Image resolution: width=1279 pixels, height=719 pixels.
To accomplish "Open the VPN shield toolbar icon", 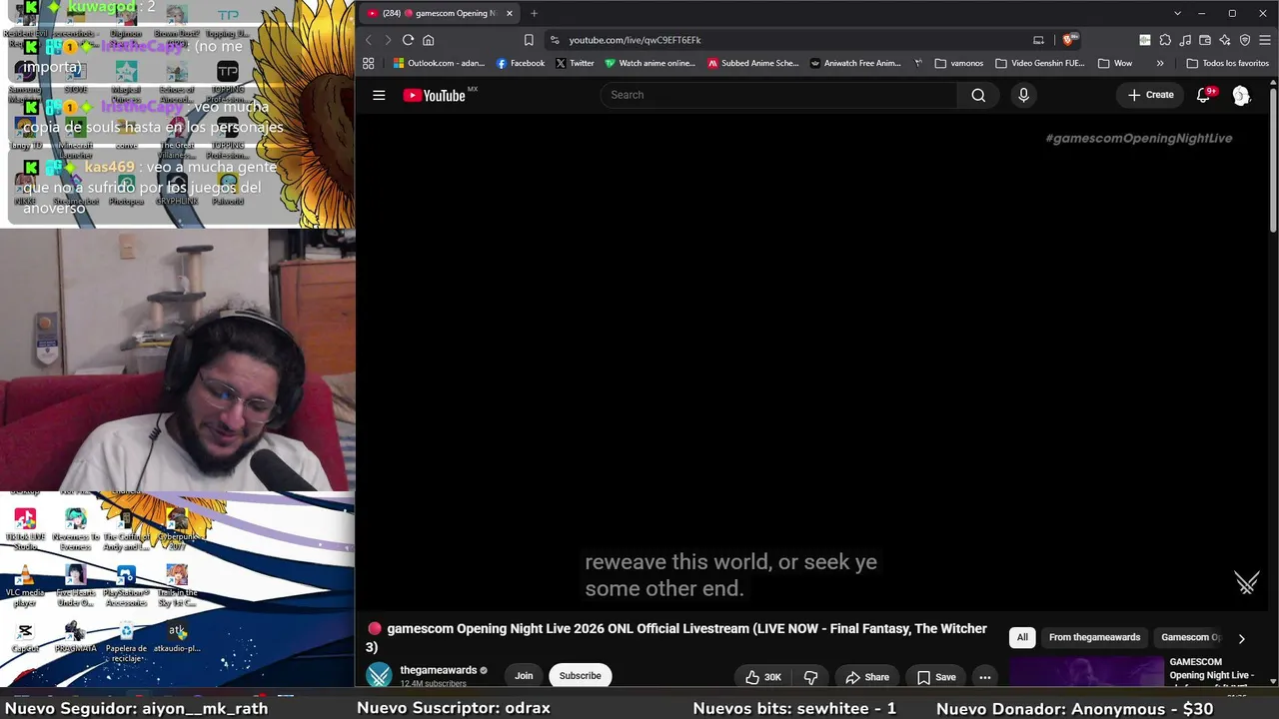I will pyautogui.click(x=1245, y=40).
